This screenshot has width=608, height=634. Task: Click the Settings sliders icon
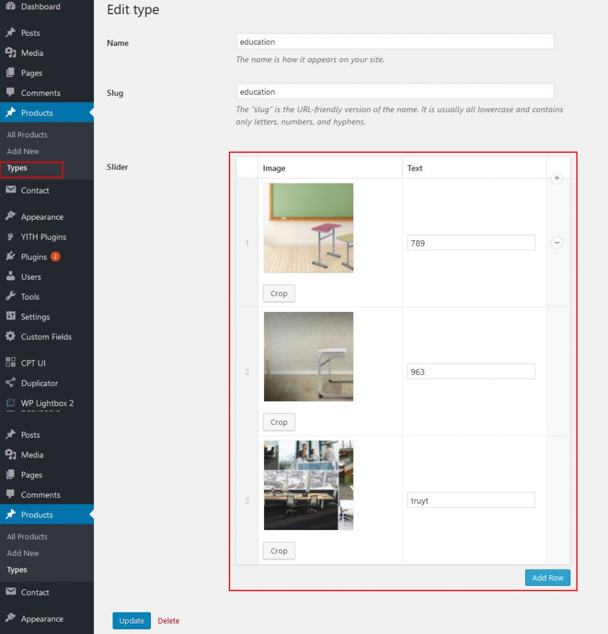click(11, 316)
